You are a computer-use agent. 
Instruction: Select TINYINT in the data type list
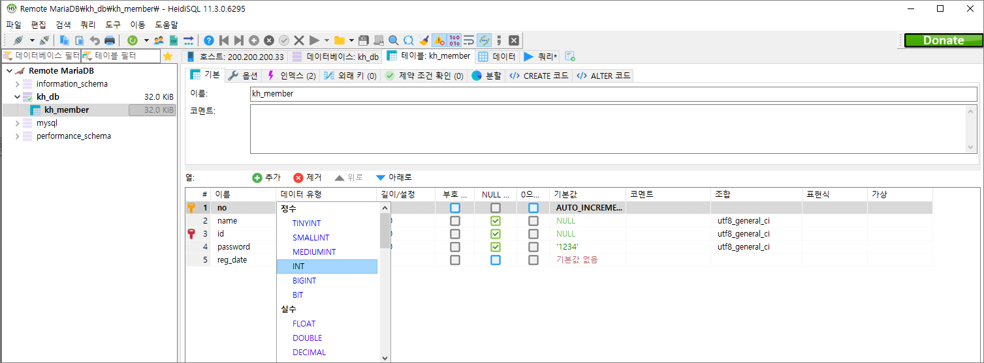pos(327,224)
